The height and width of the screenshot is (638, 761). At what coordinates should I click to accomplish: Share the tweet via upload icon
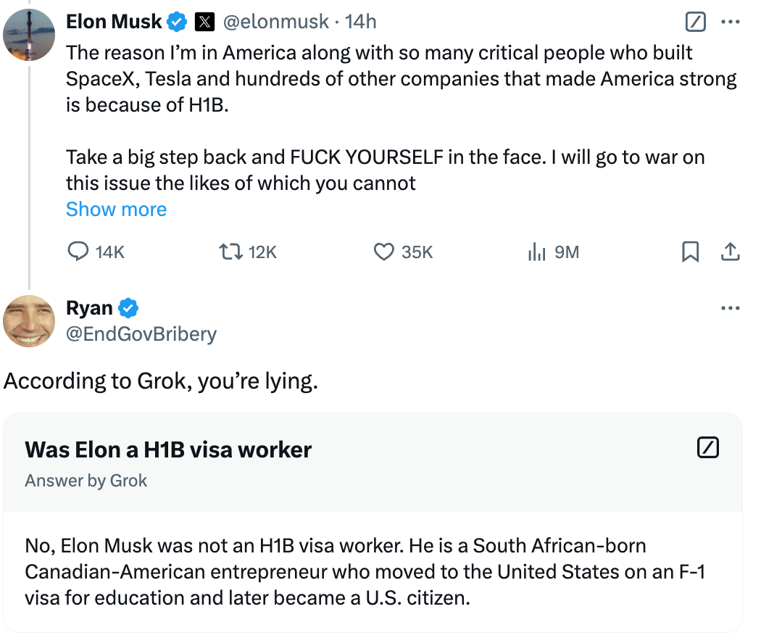click(730, 252)
